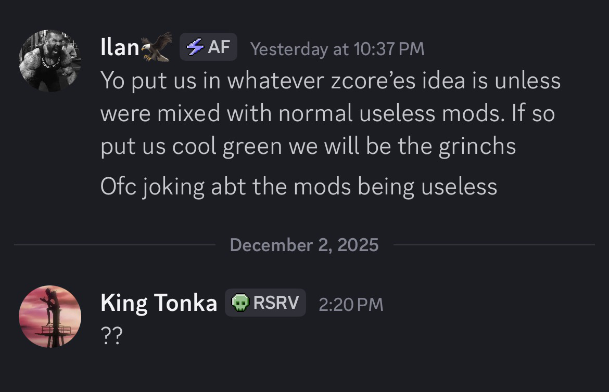
Task: Click the lightning bolt icon in AF tag
Action: (195, 47)
